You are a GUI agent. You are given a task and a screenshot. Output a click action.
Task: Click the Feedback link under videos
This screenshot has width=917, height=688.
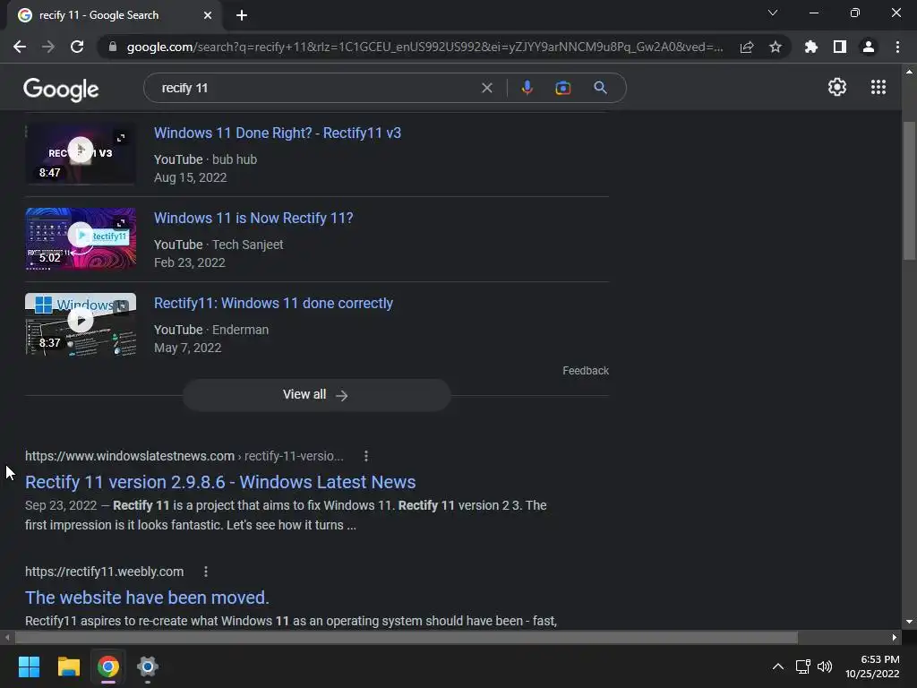pos(586,371)
